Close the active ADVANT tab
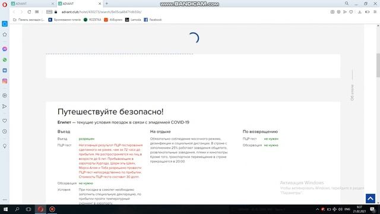Viewport: 380px width, 214px height. [x=100, y=4]
